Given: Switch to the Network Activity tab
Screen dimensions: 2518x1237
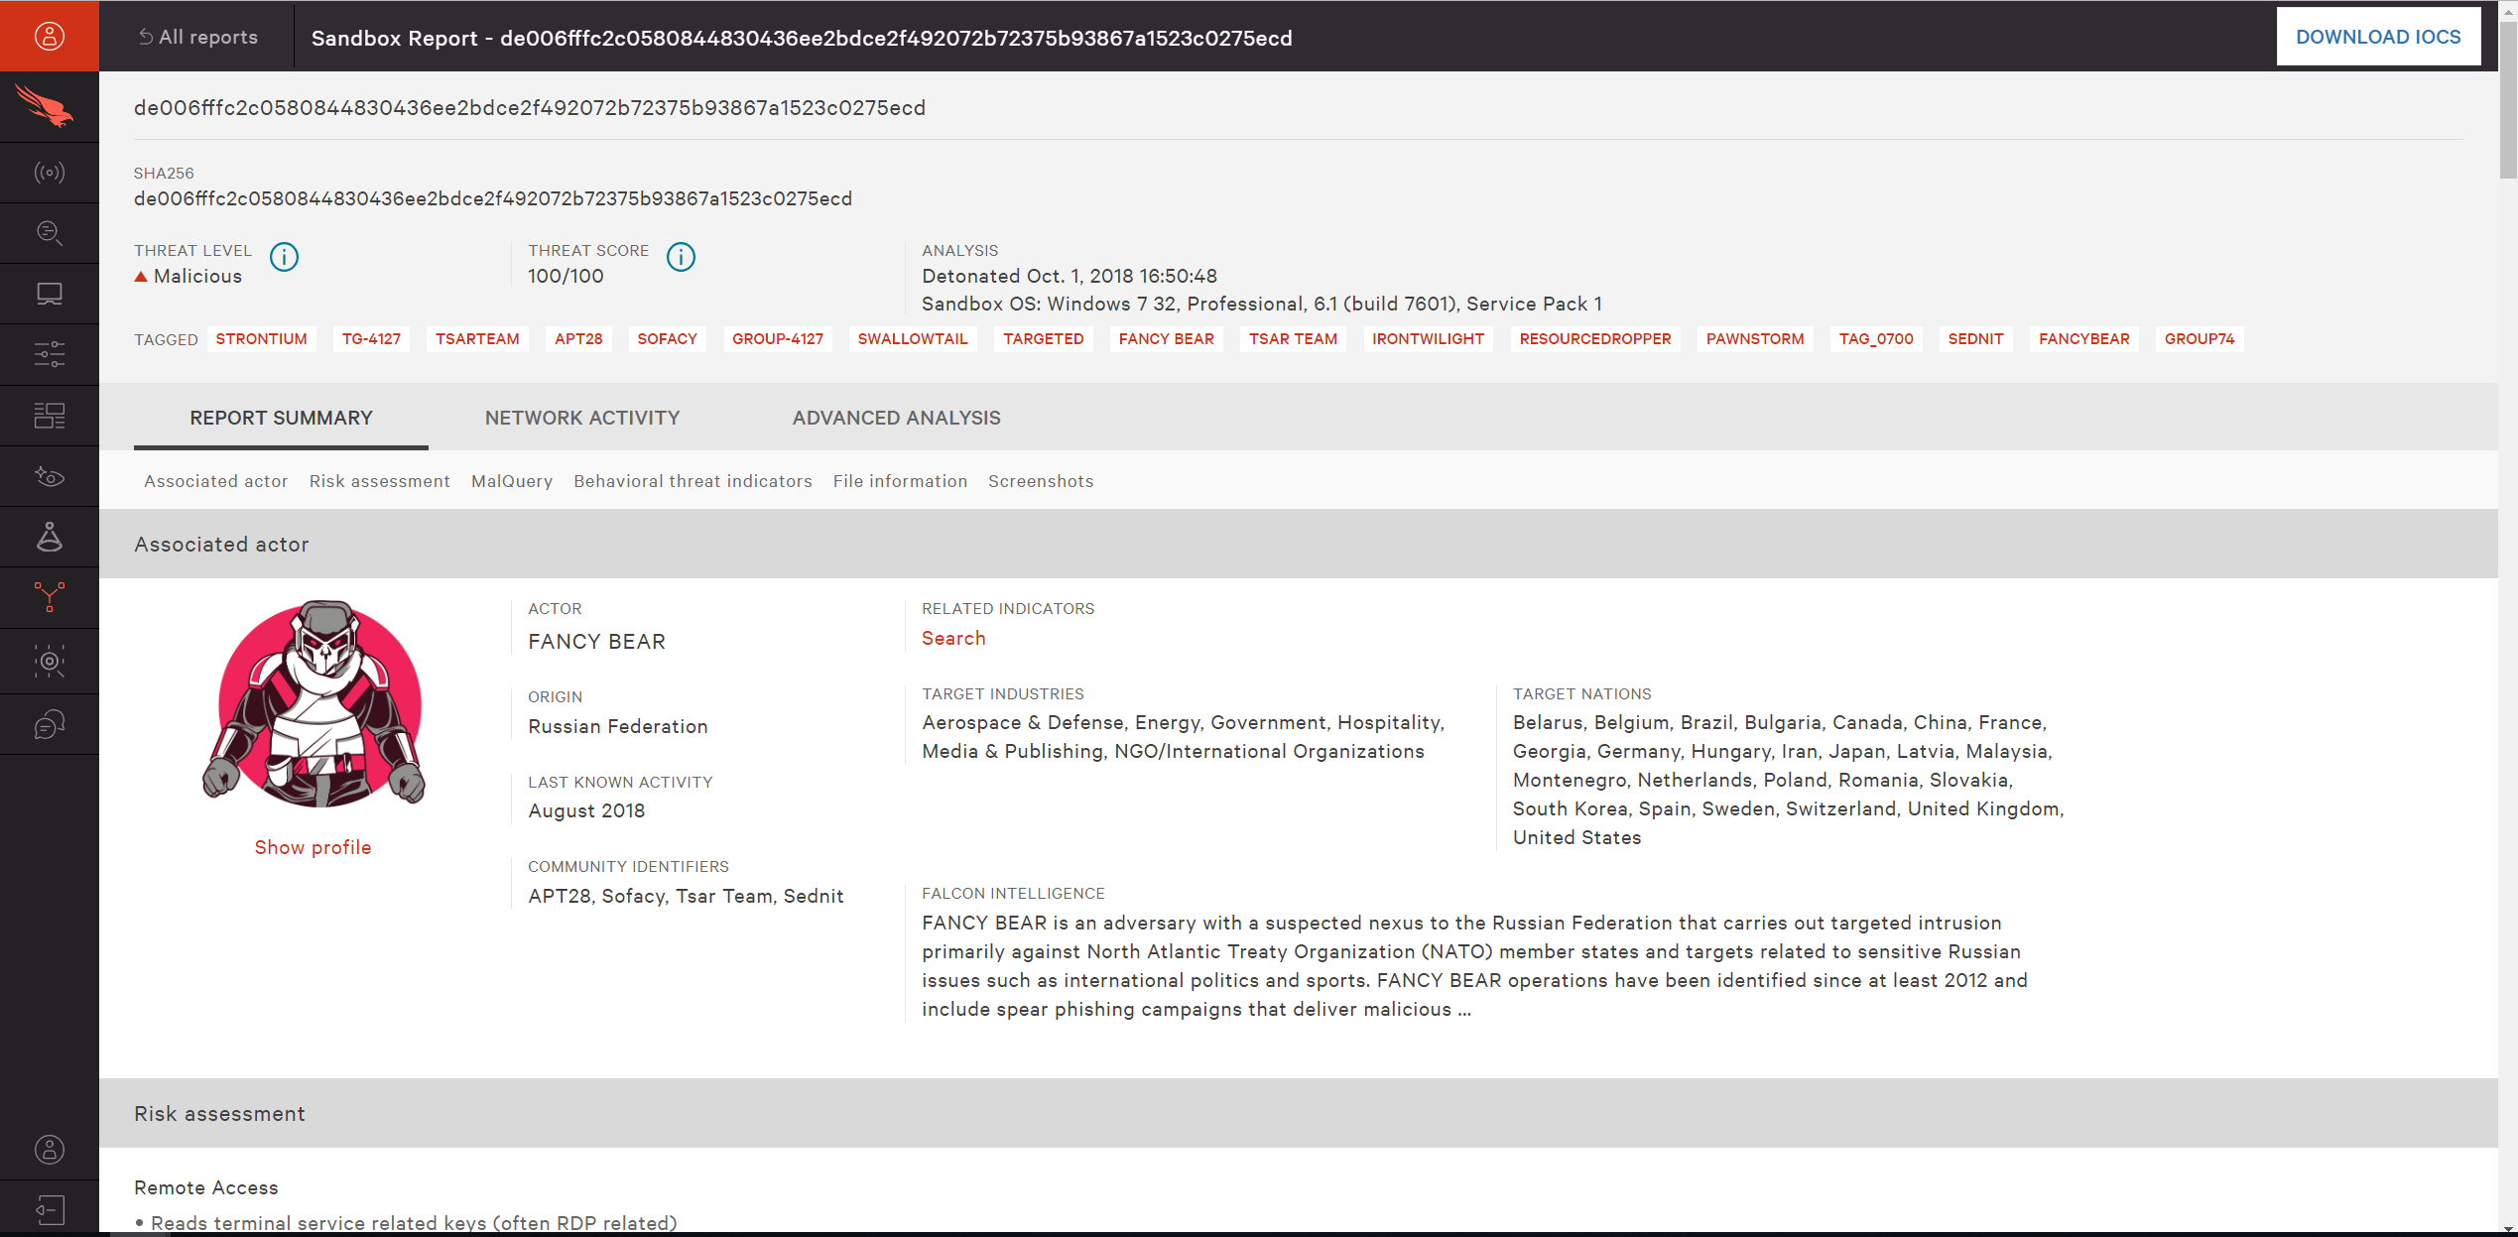Looking at the screenshot, I should (x=582, y=418).
